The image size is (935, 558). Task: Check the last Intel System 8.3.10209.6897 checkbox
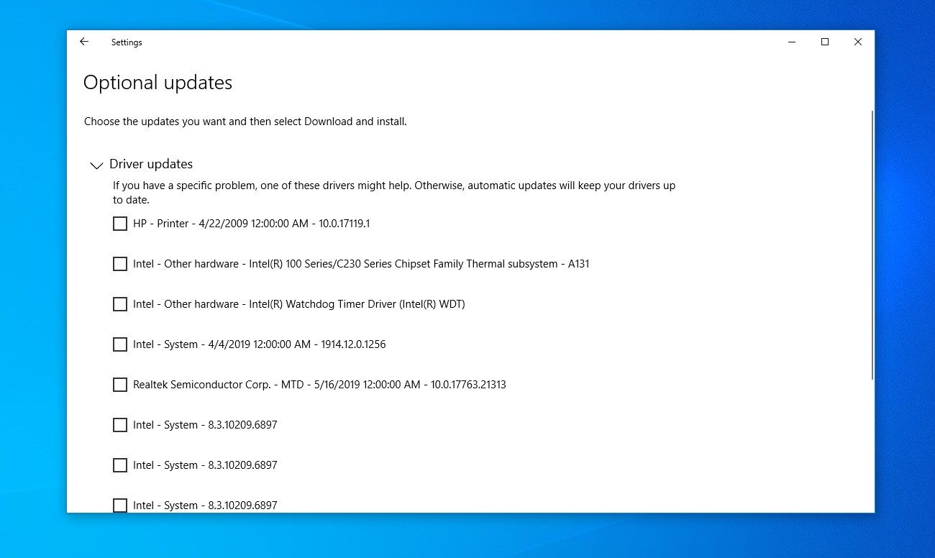tap(120, 506)
